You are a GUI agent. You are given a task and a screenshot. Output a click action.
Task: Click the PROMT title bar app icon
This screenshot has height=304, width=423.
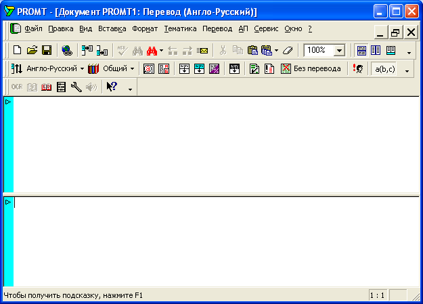pos(9,11)
